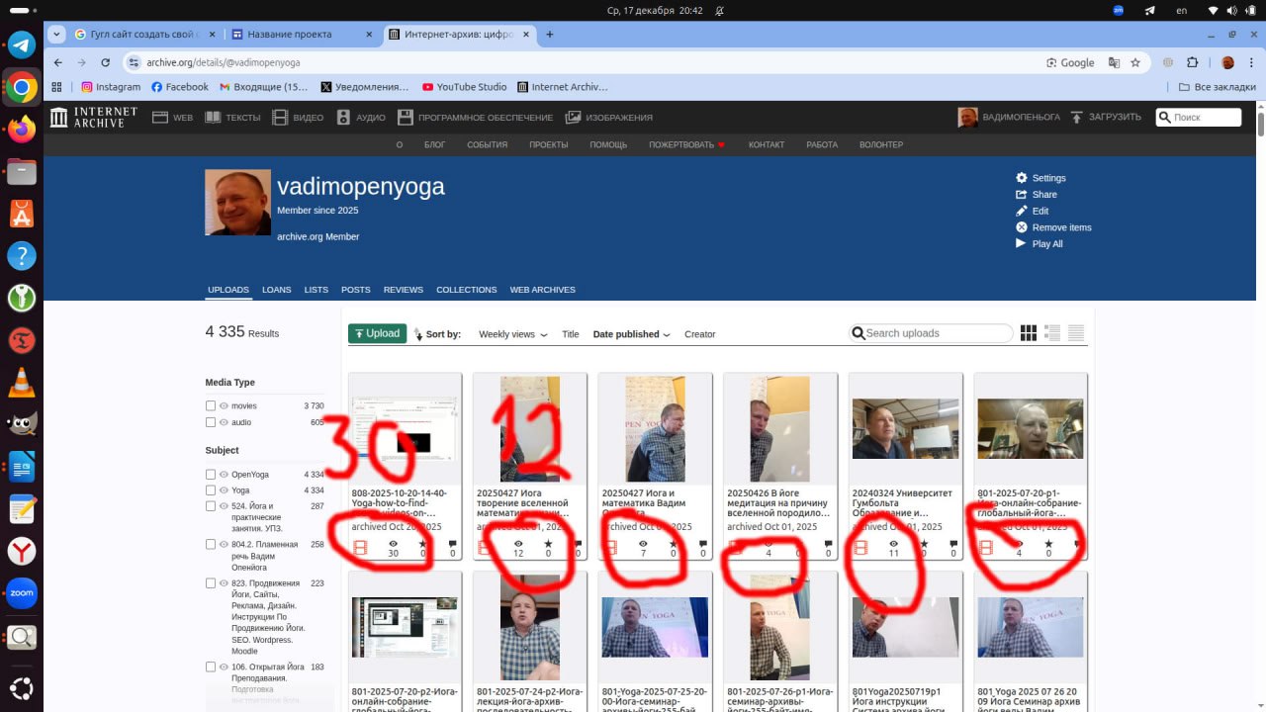Image resolution: width=1266 pixels, height=712 pixels.
Task: Switch to the Lists profile tab
Action: point(316,290)
